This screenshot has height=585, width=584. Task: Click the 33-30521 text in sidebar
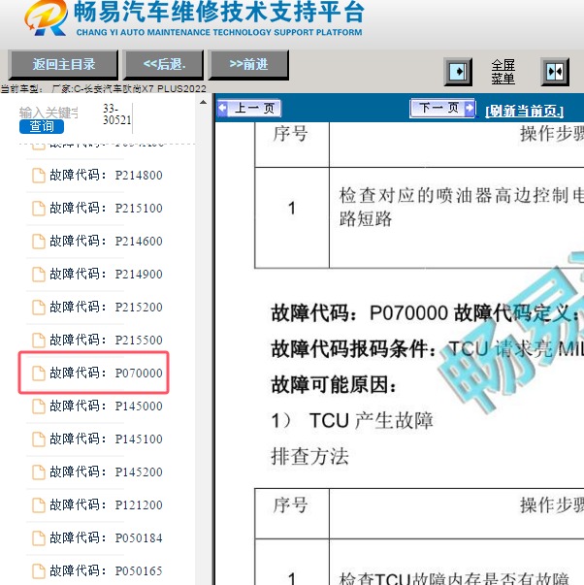click(116, 114)
